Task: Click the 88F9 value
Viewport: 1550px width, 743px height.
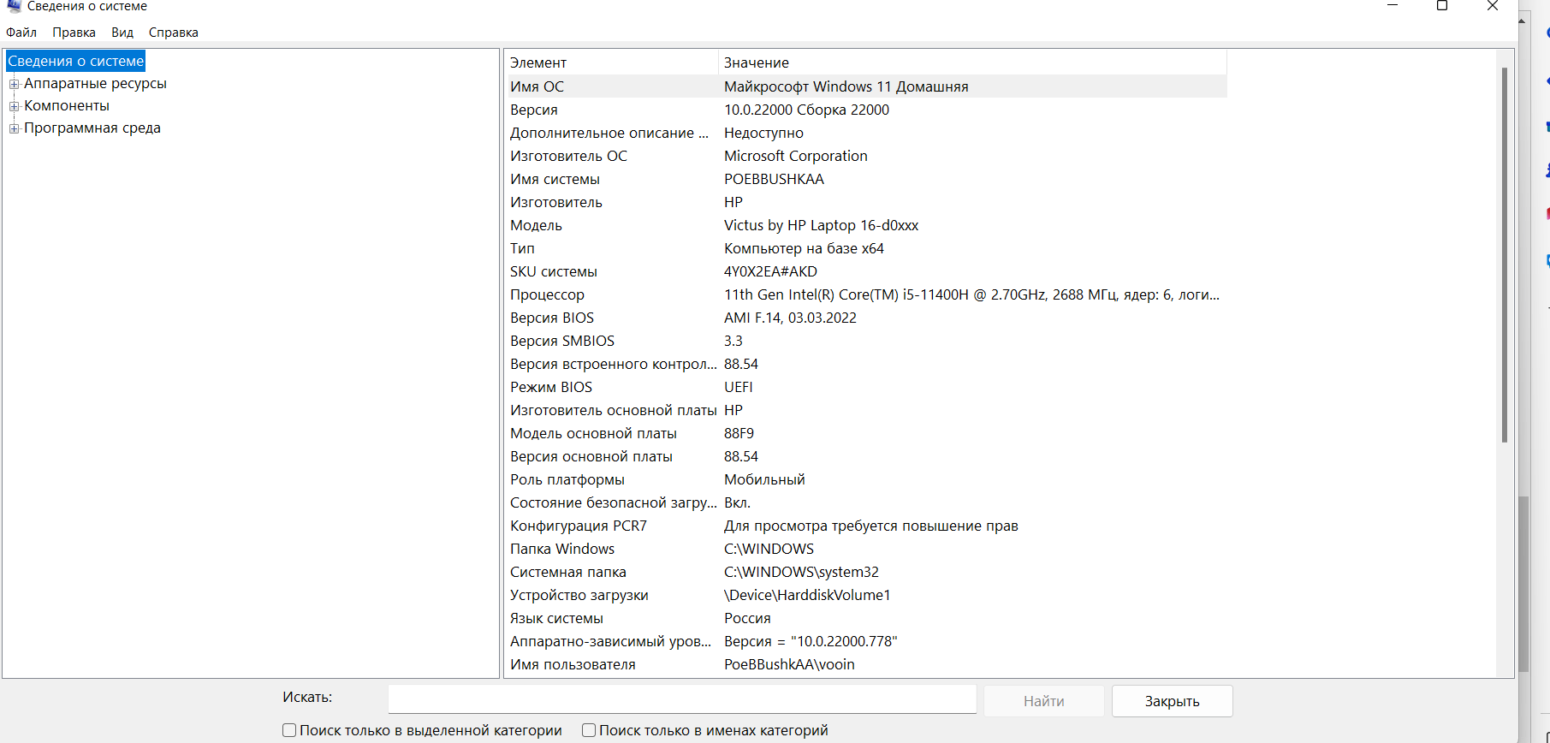Action: coord(739,433)
